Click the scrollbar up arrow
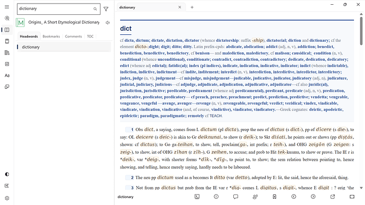 pos(361,14)
